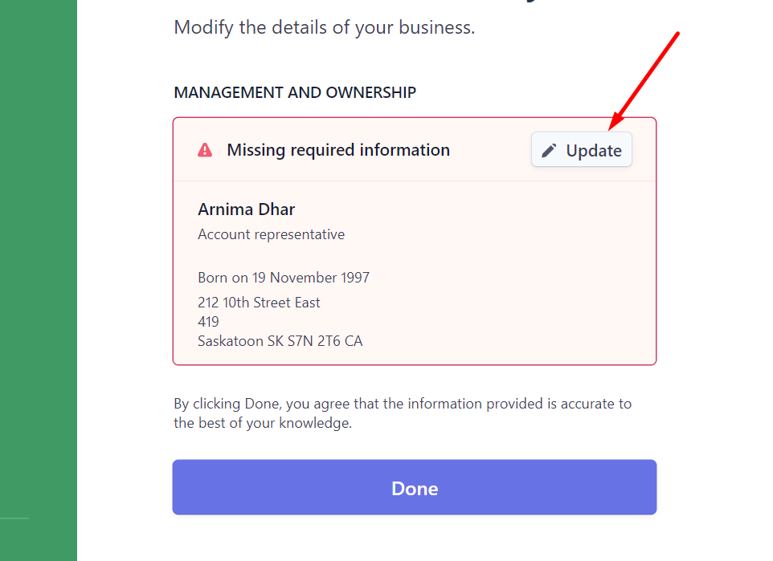Click the Account representative label

(271, 234)
